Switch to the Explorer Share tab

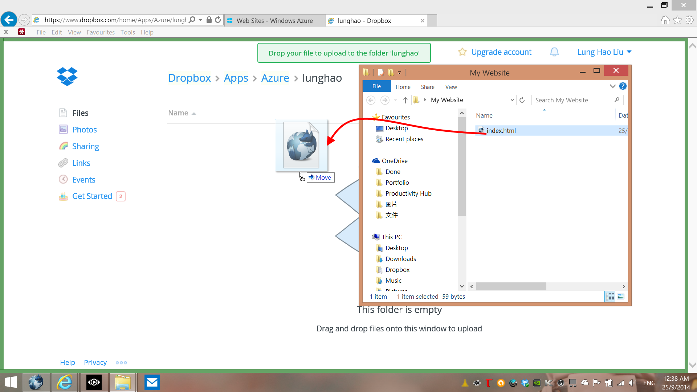(x=428, y=87)
